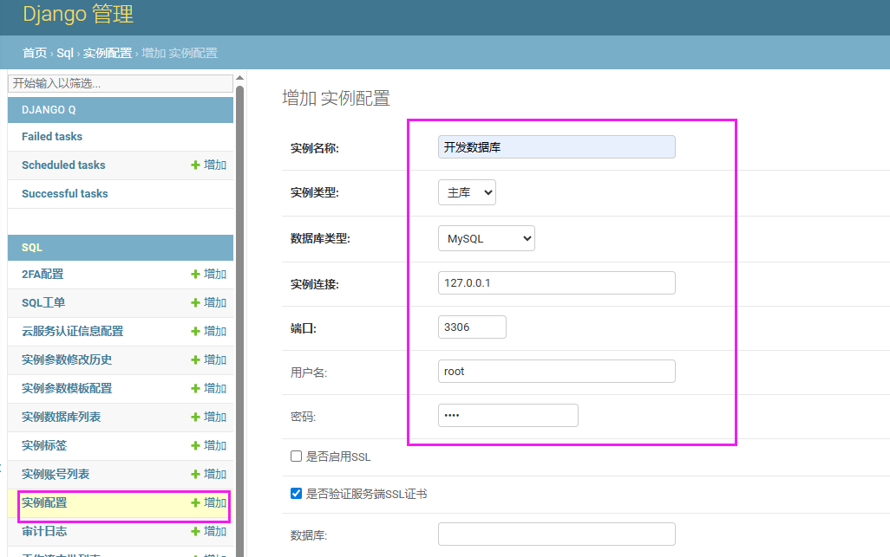Click the plus icon beside 实例数据库列表
This screenshot has width=890, height=557.
(x=195, y=417)
